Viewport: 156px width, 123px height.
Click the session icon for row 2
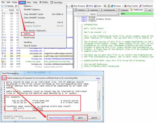pyautogui.click(x=2, y=13)
